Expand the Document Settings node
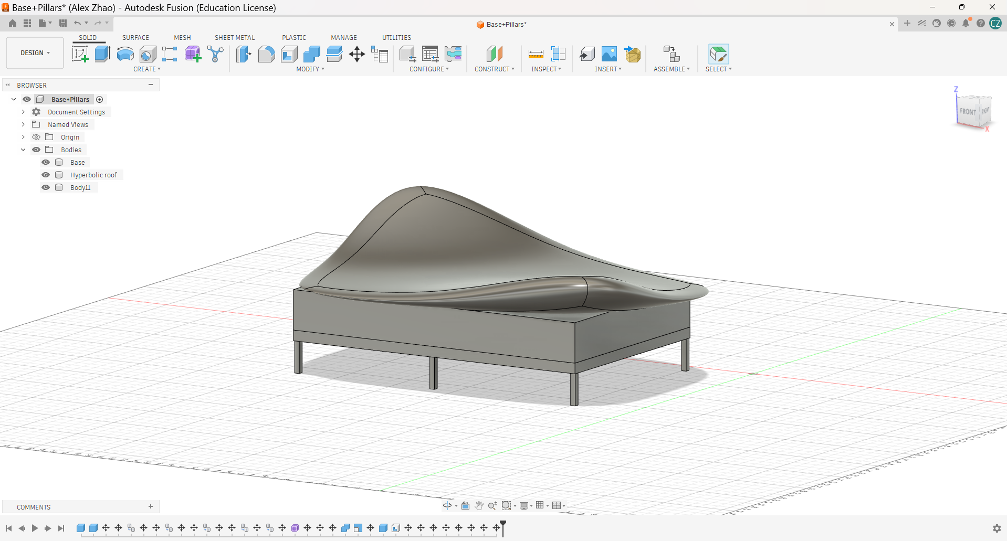Screen dimensions: 1007x541 point(23,112)
